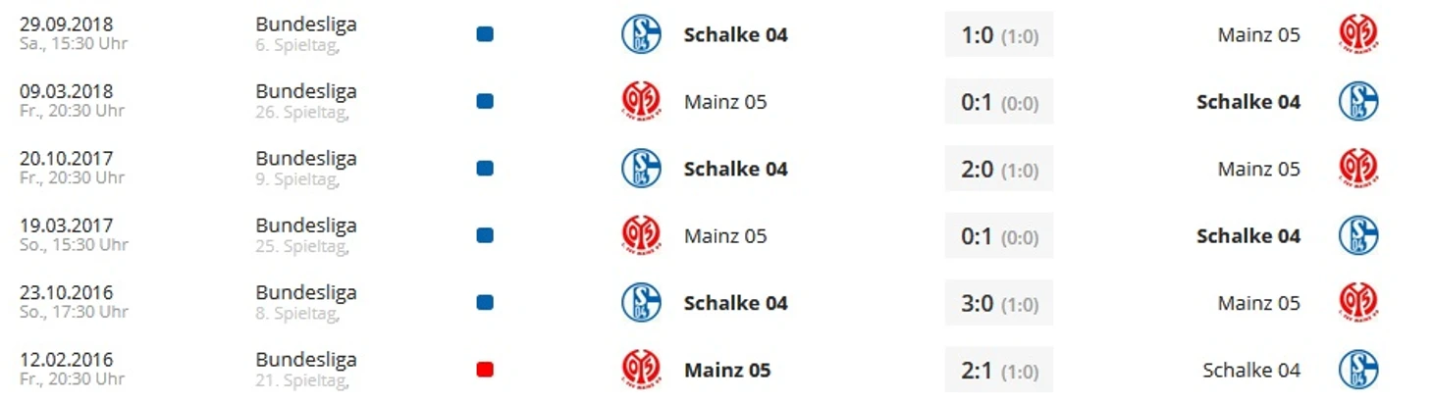This screenshot has height=402, width=1433.
Task: Click Schalke 04 away crest in 12.02.2016 match
Action: point(1358,370)
